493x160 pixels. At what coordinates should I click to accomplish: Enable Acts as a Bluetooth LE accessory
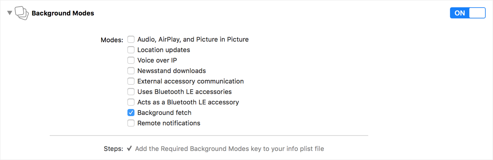(x=131, y=102)
